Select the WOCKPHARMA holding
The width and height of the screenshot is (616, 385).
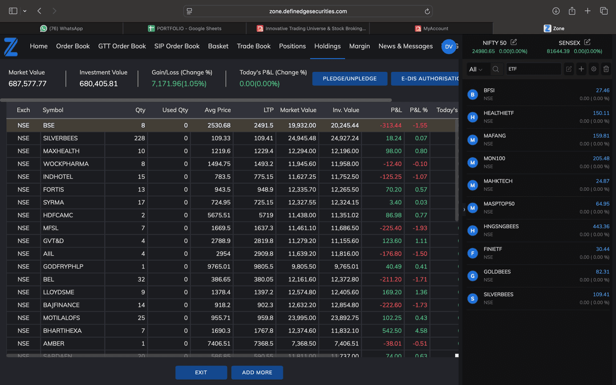66,164
